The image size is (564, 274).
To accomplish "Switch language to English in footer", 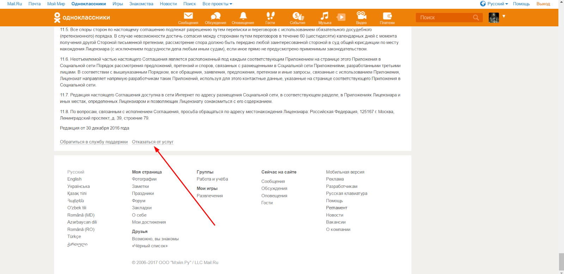I will coord(74,179).
